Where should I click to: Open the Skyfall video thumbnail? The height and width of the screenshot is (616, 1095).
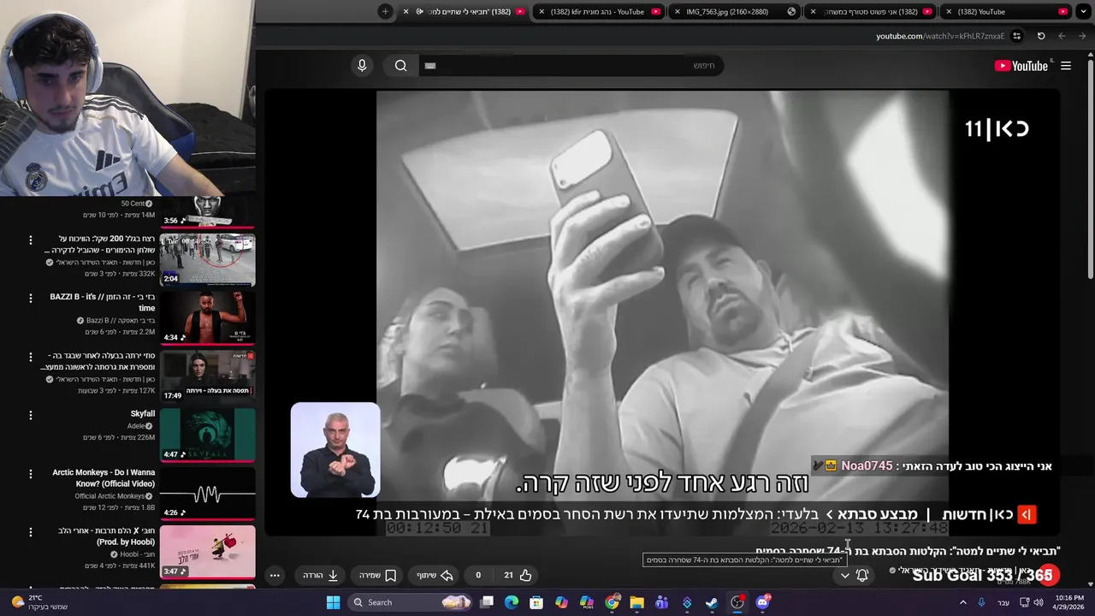coord(208,435)
